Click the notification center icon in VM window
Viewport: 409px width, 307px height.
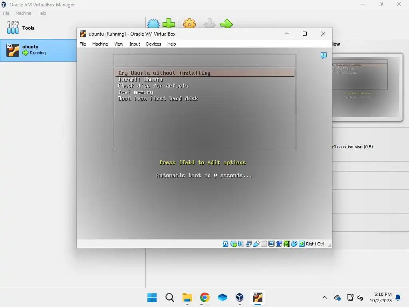[x=324, y=55]
